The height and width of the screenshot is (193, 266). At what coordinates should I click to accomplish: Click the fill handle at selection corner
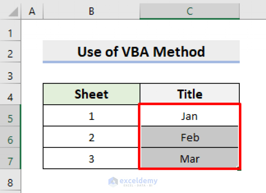pos(239,169)
